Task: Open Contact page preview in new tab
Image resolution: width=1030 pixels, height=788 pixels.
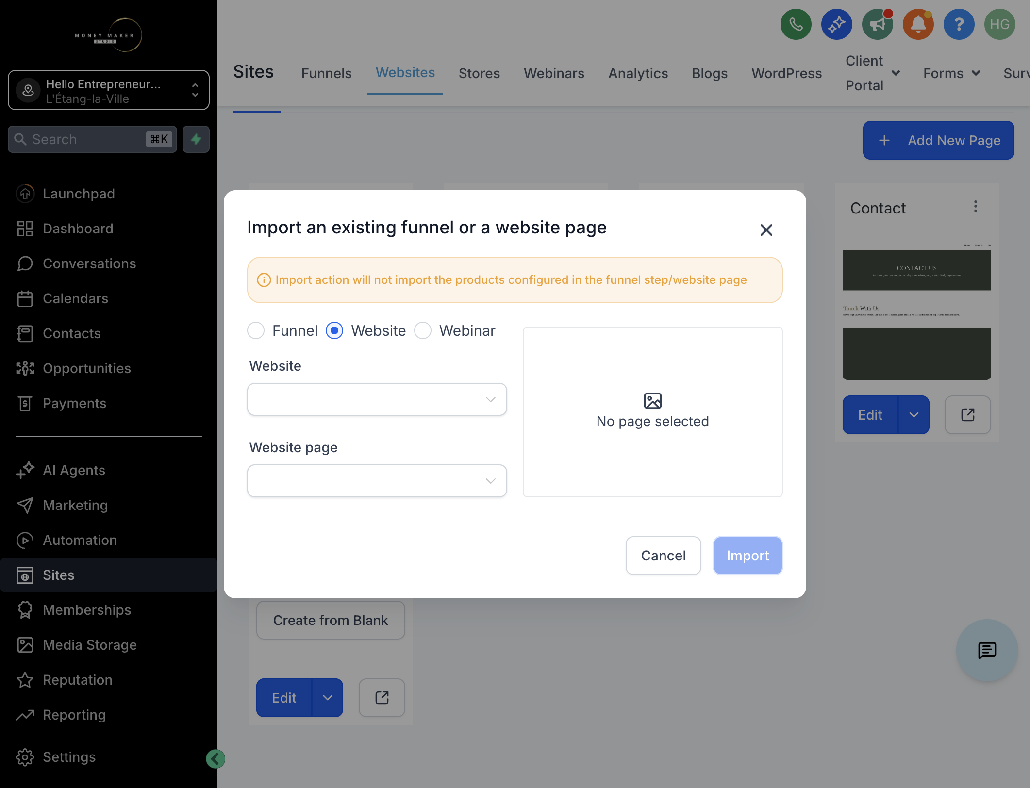Action: (x=968, y=415)
